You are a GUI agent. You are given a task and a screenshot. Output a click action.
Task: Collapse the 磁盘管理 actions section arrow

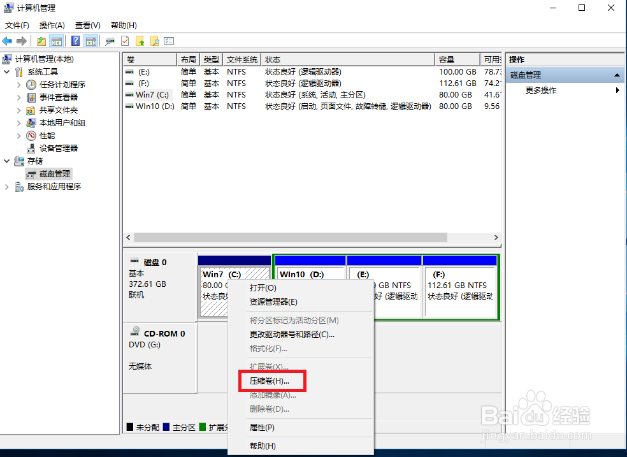point(616,75)
